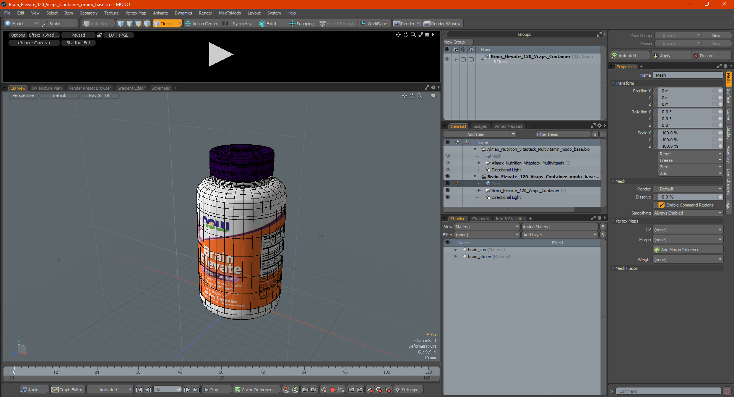
Task: Step to previous frame
Action: pyautogui.click(x=148, y=390)
